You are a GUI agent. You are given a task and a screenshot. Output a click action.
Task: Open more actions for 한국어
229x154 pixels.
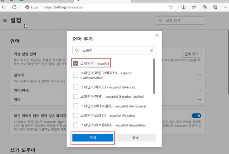(199, 75)
